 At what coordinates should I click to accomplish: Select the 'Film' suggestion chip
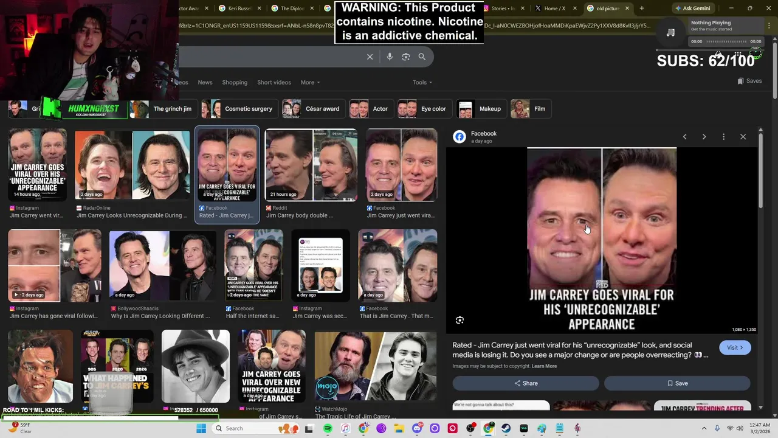[531, 109]
